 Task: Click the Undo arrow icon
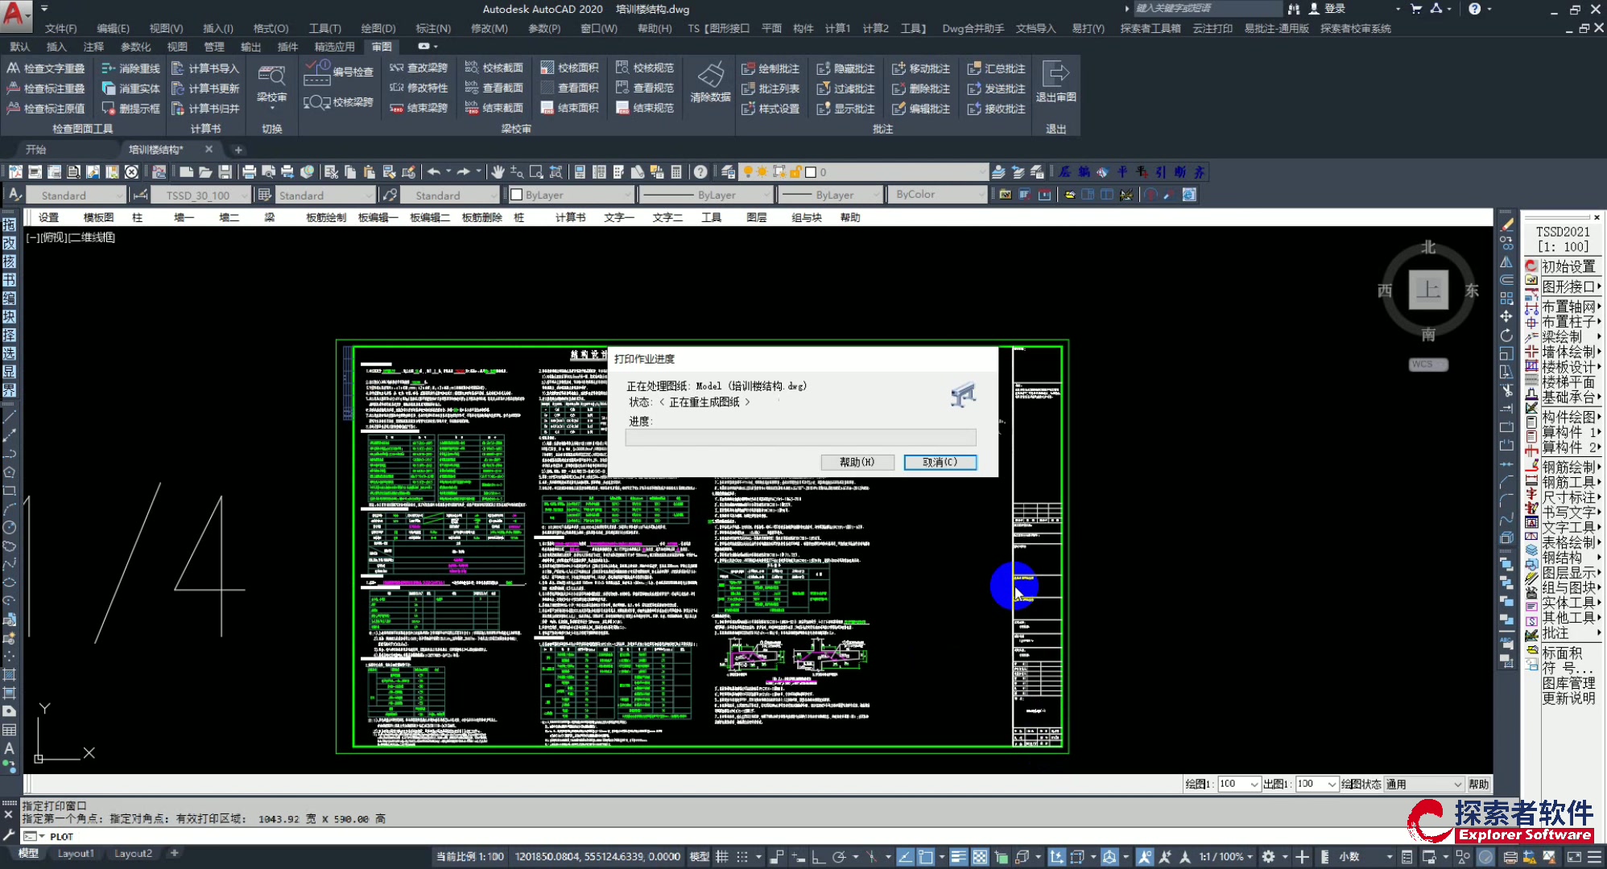tap(433, 171)
